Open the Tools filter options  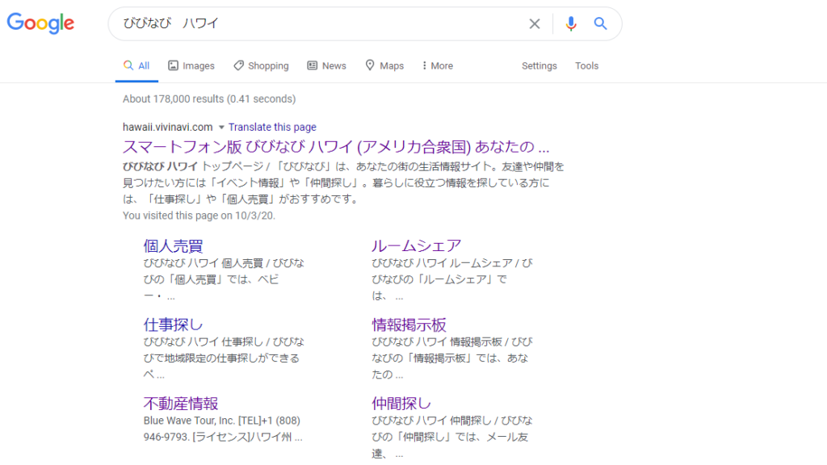click(586, 66)
